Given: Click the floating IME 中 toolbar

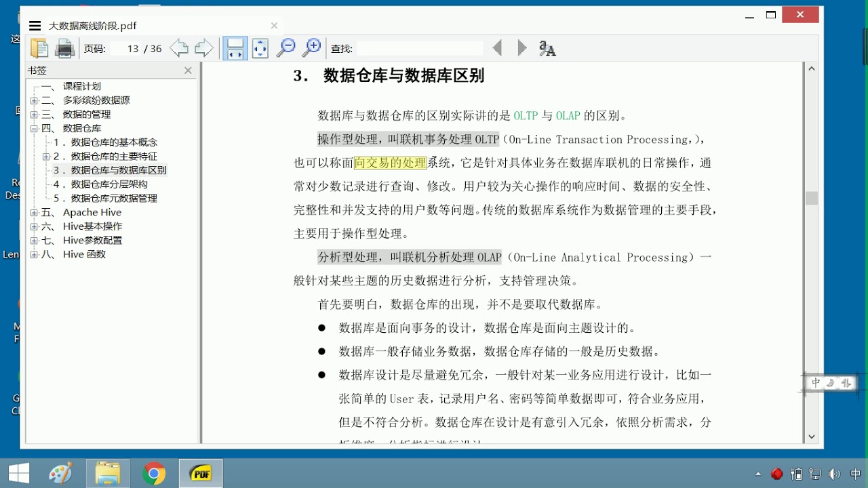Looking at the screenshot, I should point(816,383).
